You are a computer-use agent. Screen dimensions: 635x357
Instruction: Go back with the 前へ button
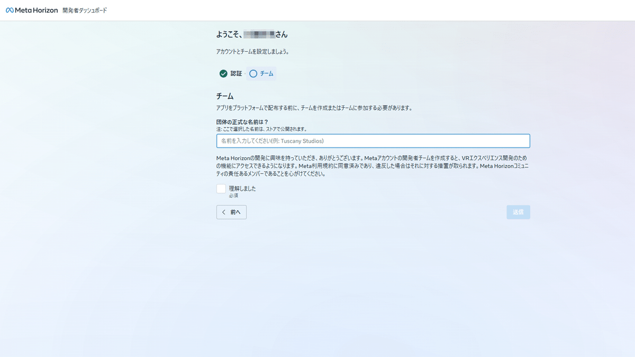(231, 212)
